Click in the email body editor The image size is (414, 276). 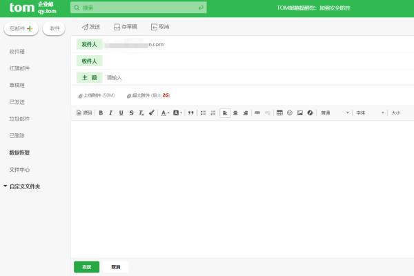pyautogui.click(x=242, y=189)
